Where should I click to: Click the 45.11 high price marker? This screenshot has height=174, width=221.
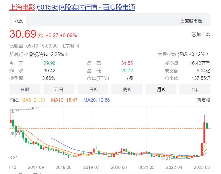tap(35, 109)
